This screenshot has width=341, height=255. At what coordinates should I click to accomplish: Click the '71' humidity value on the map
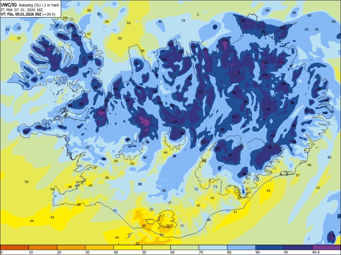(x=182, y=226)
